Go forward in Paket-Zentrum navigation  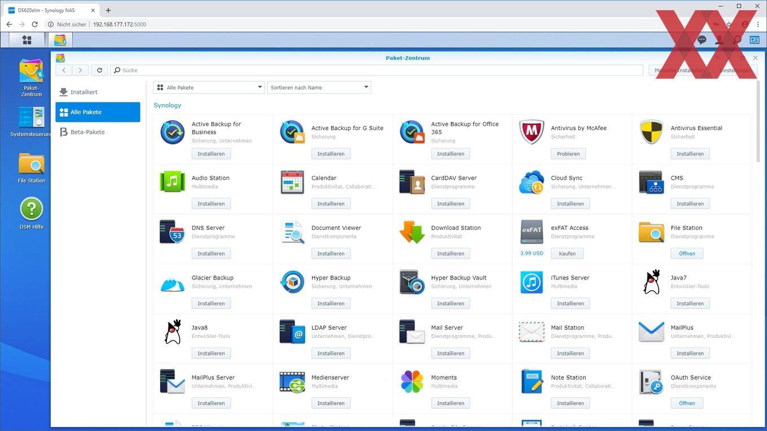coord(80,70)
